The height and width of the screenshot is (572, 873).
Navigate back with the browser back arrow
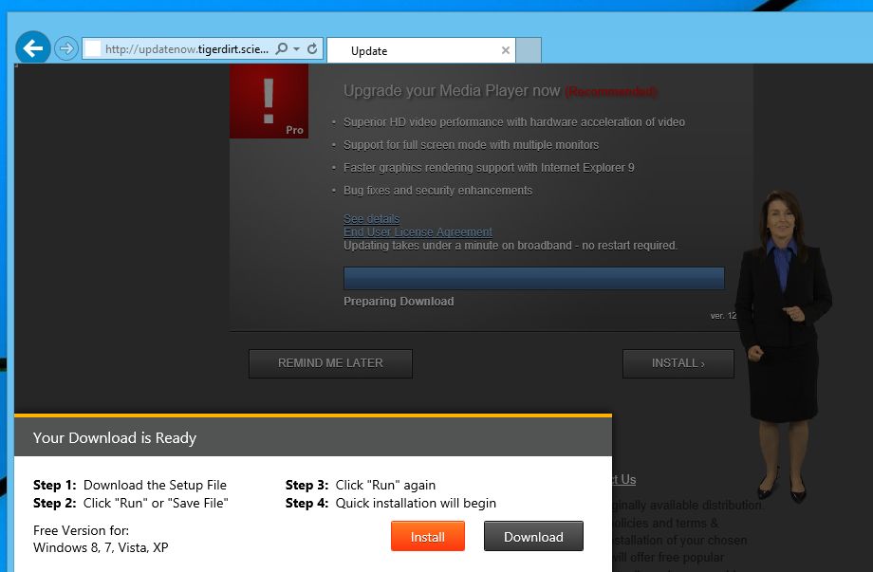[x=32, y=47]
